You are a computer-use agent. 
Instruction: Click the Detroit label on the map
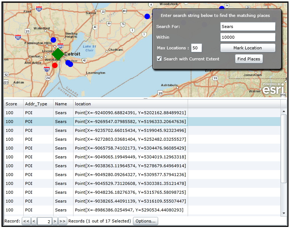(72, 54)
